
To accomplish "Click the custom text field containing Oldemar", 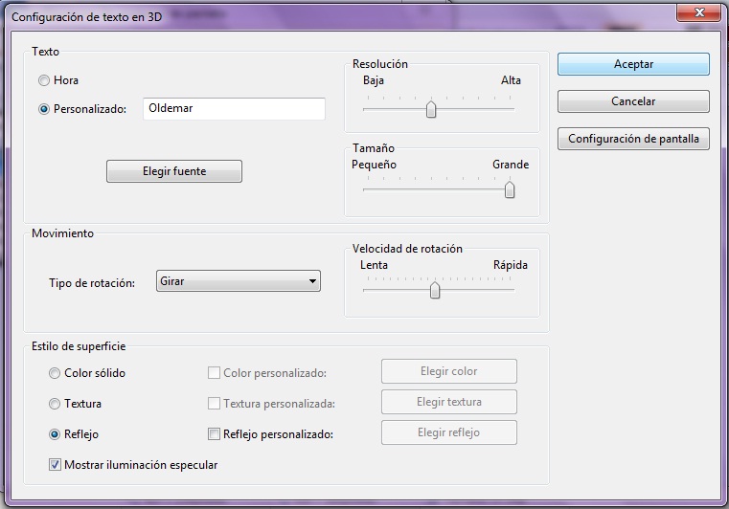I will click(x=234, y=109).
